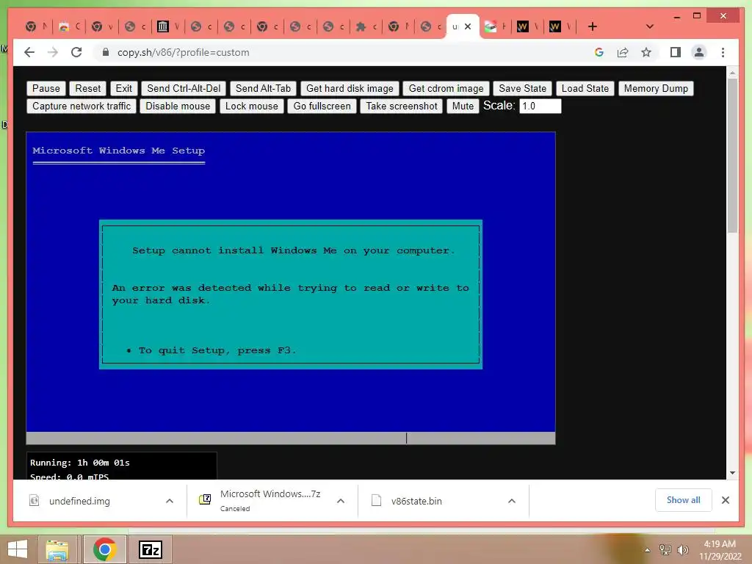Switch to the first browser tab
Image resolution: width=752 pixels, height=564 pixels.
[x=36, y=26]
